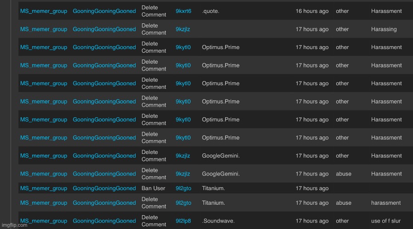
Task: Open MS_memer_group link in the .quote. row
Action: pos(44,11)
